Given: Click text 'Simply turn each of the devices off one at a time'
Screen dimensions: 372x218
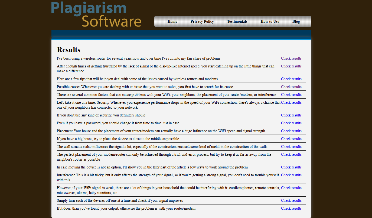Looking at the screenshot, I should (120, 201).
